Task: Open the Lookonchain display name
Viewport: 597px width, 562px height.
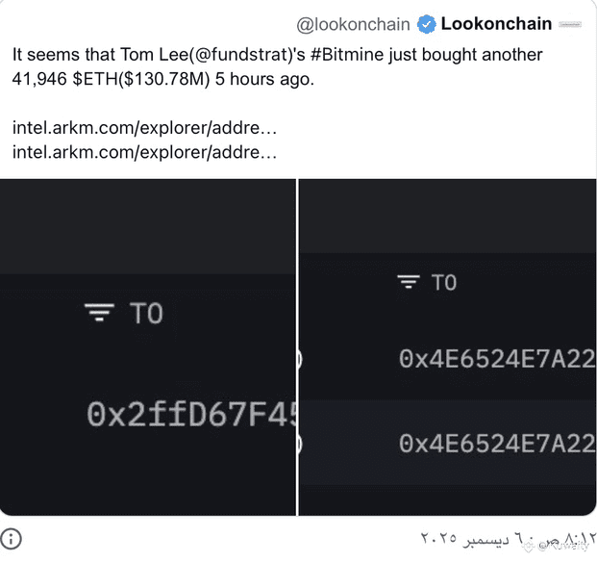Action: [496, 24]
